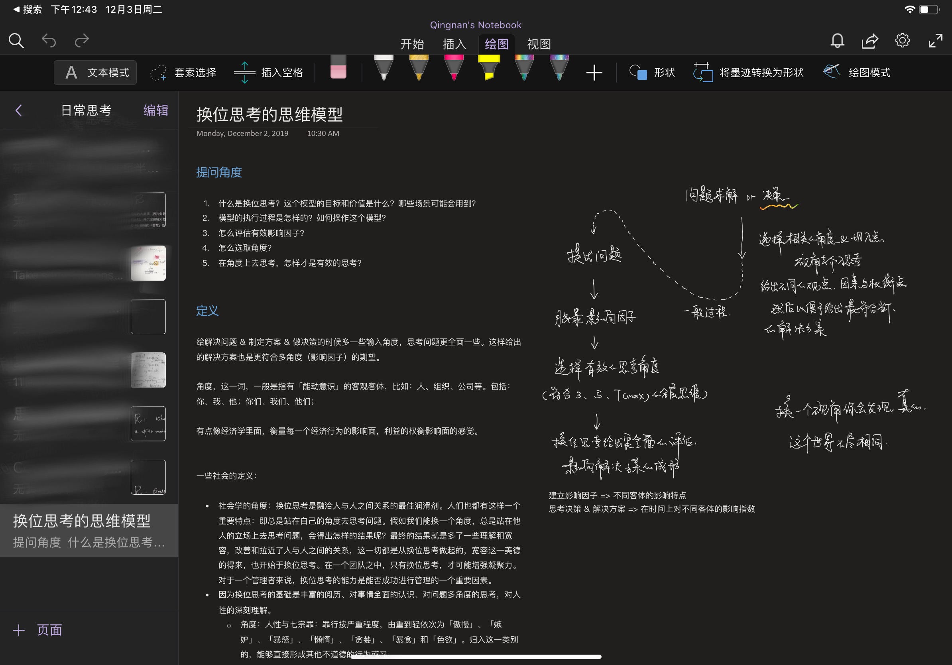
Task: Pick the white pen tool
Action: coord(384,68)
